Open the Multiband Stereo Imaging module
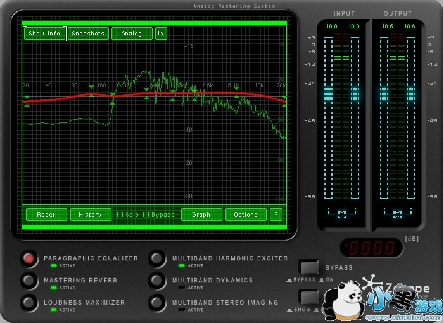The height and width of the screenshot is (323, 444). click(157, 302)
